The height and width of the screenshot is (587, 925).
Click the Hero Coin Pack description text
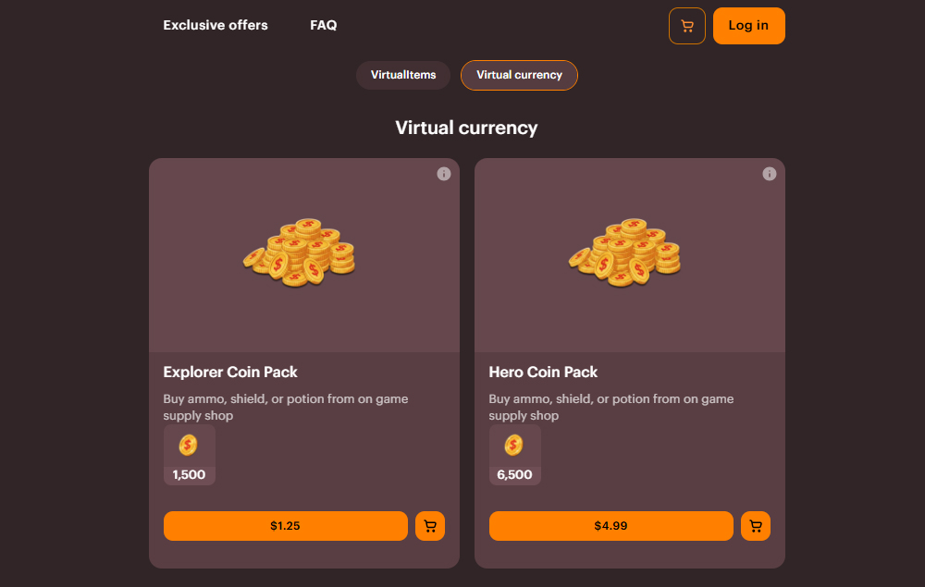coord(610,408)
